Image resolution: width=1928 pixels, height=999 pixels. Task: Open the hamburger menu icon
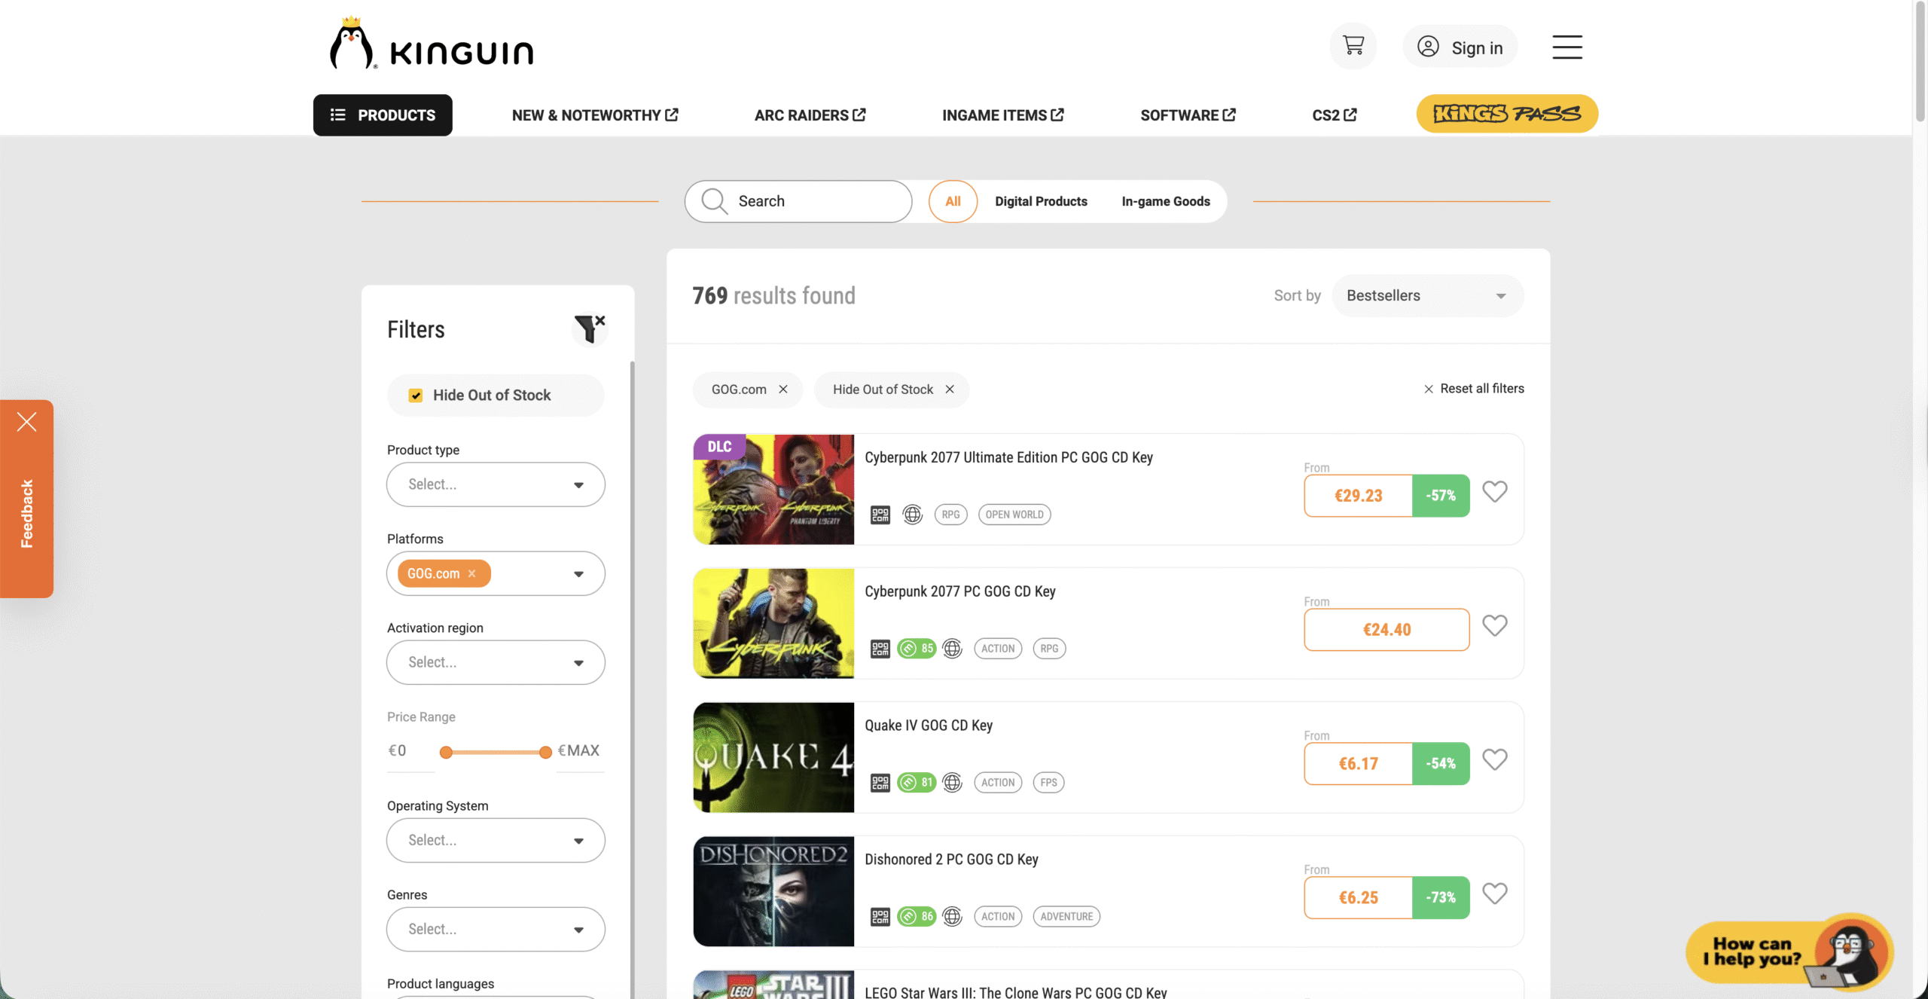click(1566, 47)
